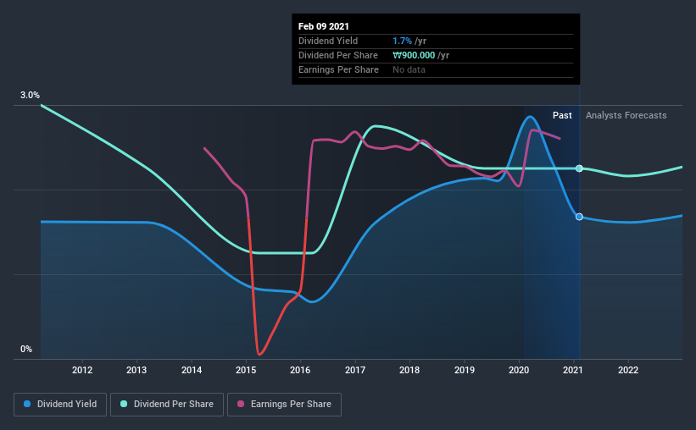Click the pink Earnings Per Share legend dot
Image resolution: width=696 pixels, height=430 pixels.
tap(241, 404)
